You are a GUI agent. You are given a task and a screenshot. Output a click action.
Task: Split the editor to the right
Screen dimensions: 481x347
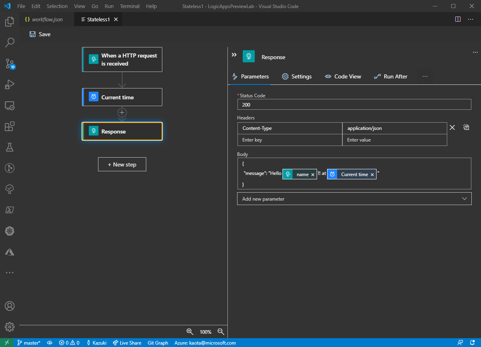pos(458,19)
